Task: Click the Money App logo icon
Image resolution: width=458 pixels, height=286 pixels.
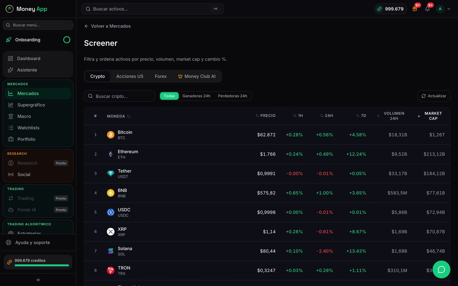Action: [x=9, y=9]
